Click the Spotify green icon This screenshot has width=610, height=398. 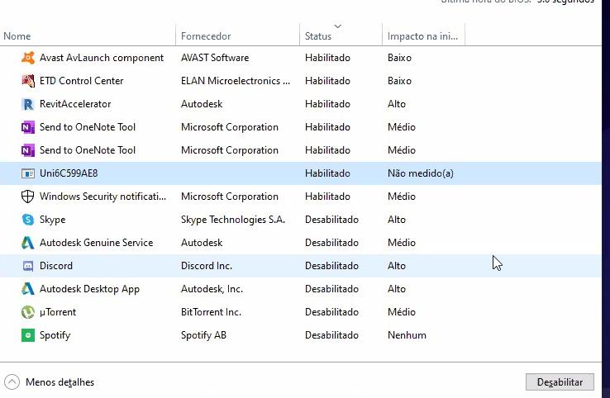[27, 335]
